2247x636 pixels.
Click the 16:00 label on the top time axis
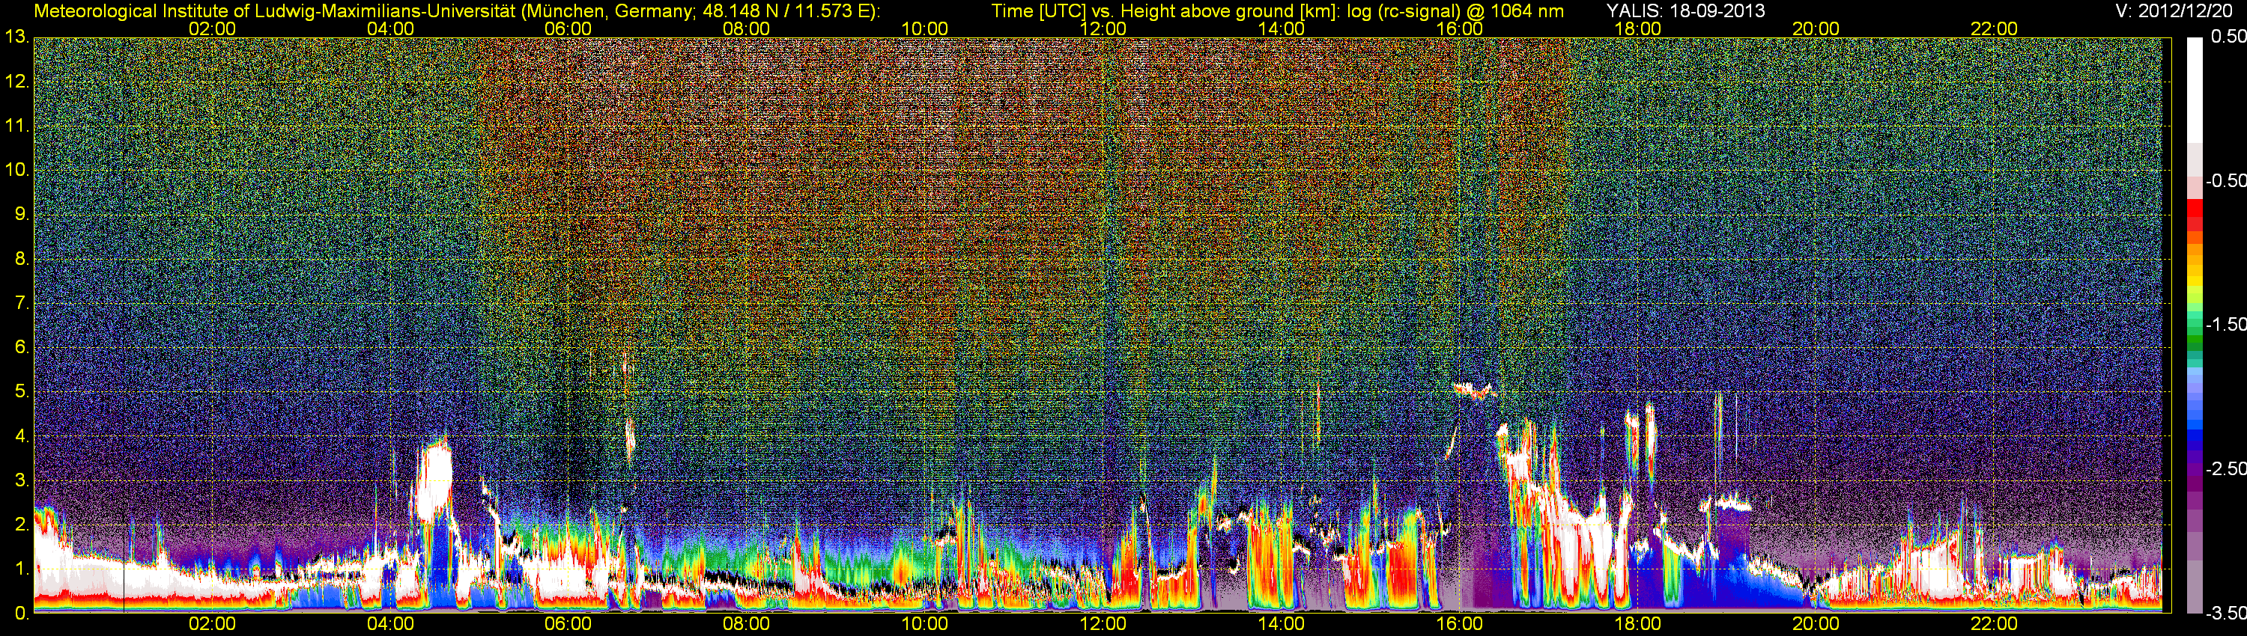point(1459,28)
